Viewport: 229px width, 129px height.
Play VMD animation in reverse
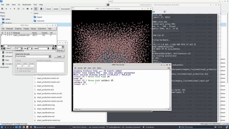pos(4,48)
